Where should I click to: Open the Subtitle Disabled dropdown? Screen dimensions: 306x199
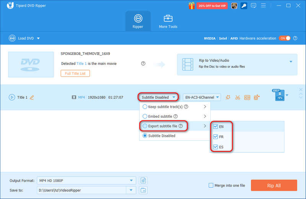(x=158, y=97)
